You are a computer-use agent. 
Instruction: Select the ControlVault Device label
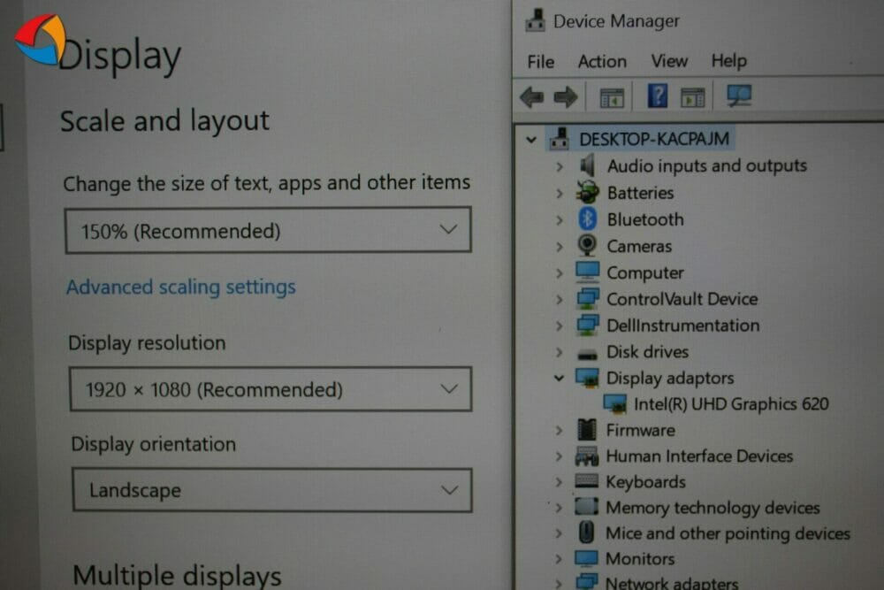[x=682, y=298]
